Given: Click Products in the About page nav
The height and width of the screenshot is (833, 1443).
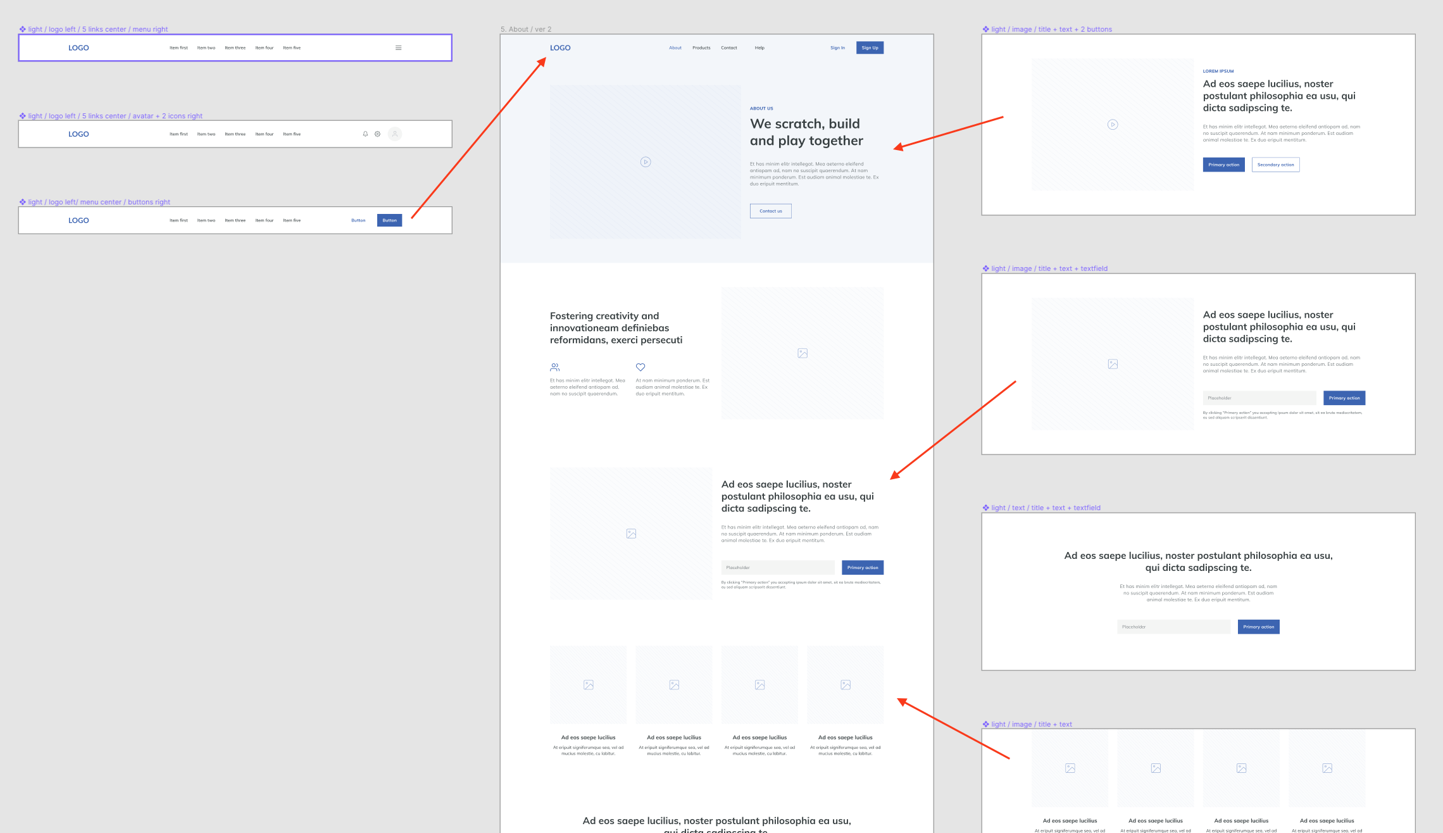Looking at the screenshot, I should tap(701, 47).
